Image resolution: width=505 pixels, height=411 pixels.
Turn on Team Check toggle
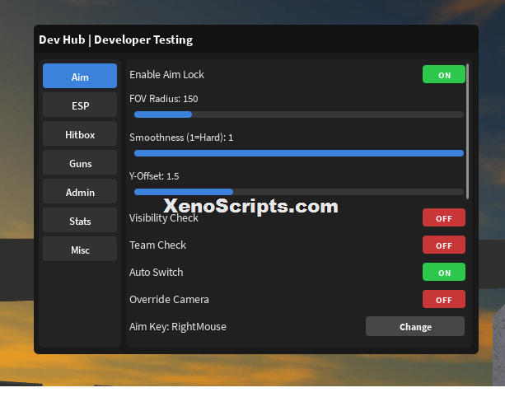(444, 245)
